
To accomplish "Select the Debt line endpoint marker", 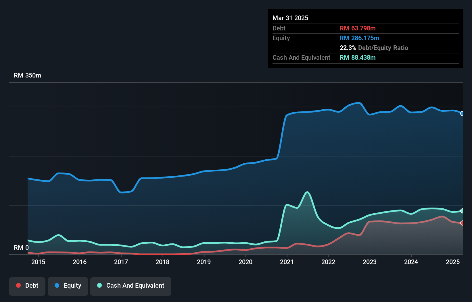I will (462, 222).
